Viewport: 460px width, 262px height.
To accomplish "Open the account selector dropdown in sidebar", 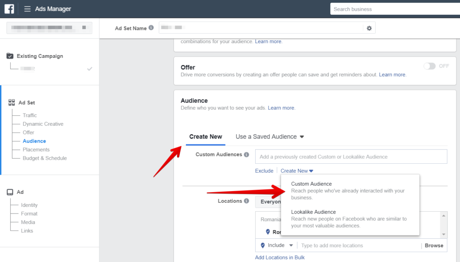I will (x=49, y=28).
